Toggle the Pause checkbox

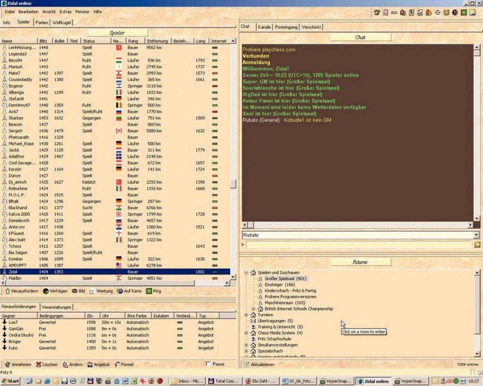point(208,364)
